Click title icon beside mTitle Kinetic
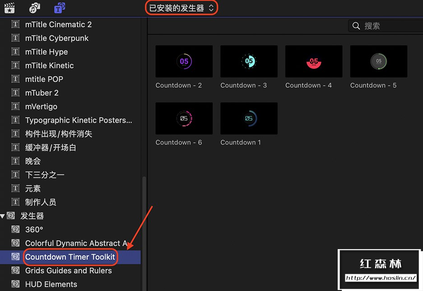The image size is (423, 291). coord(15,65)
